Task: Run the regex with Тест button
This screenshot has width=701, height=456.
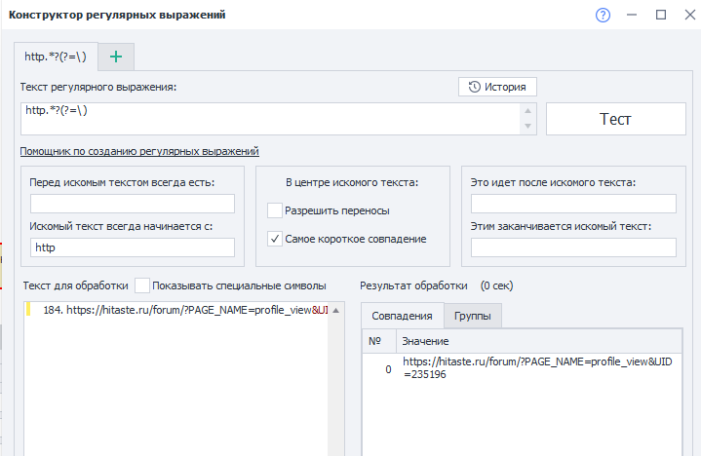Action: coord(615,119)
